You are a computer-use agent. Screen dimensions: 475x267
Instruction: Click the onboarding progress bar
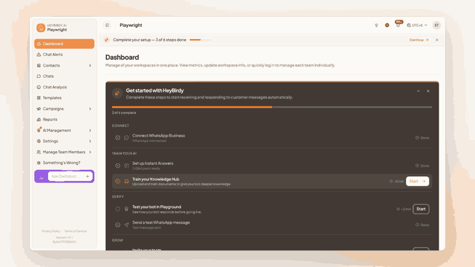click(272, 107)
